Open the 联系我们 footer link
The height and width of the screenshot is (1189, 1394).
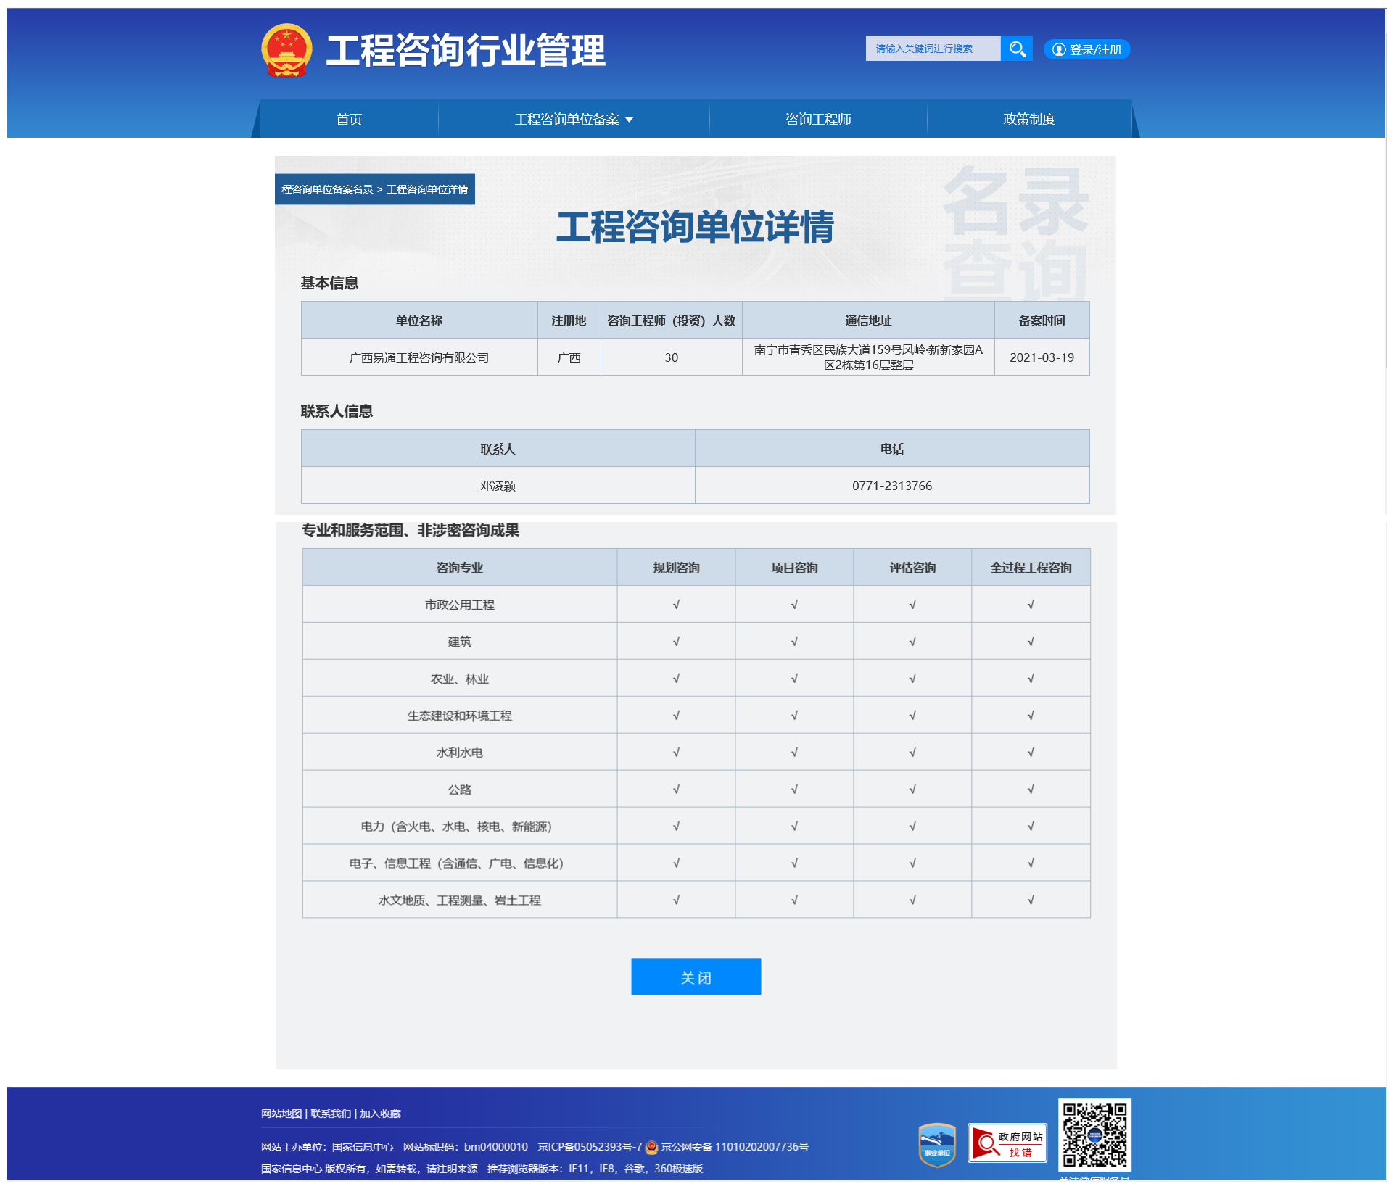point(331,1114)
